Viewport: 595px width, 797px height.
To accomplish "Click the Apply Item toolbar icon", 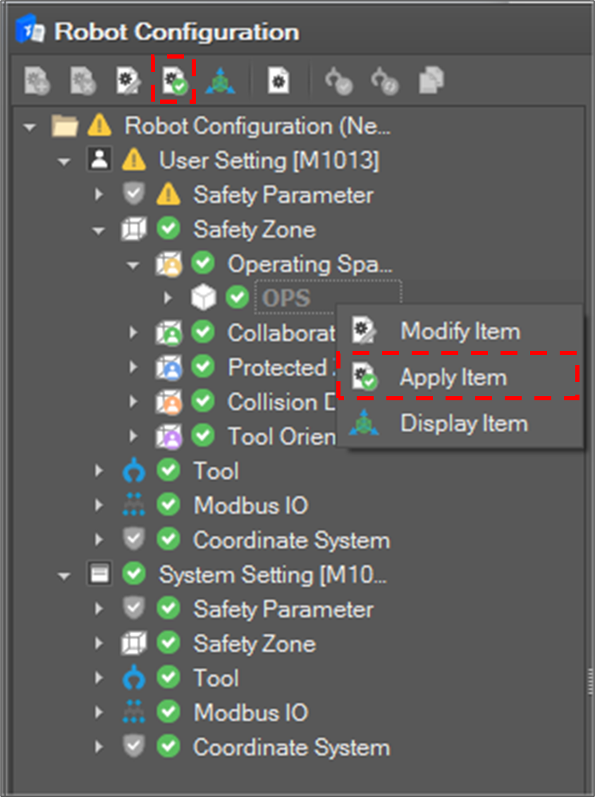I will 173,81.
